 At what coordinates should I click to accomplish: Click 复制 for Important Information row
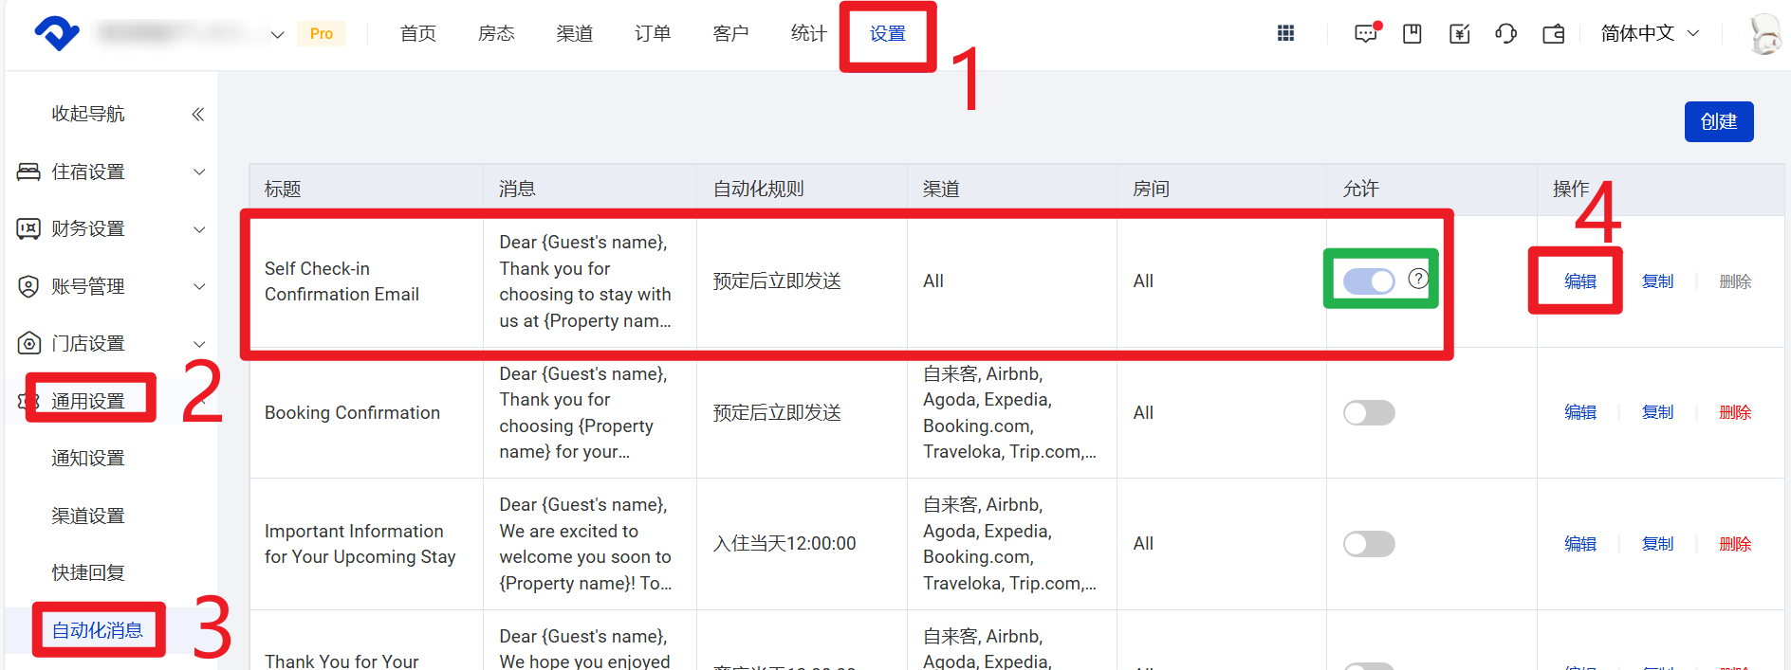1658,544
